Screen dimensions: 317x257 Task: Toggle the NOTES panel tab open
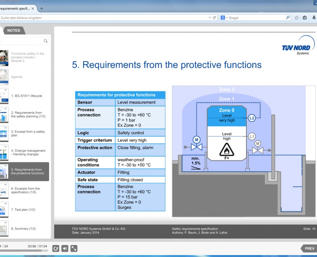14,30
